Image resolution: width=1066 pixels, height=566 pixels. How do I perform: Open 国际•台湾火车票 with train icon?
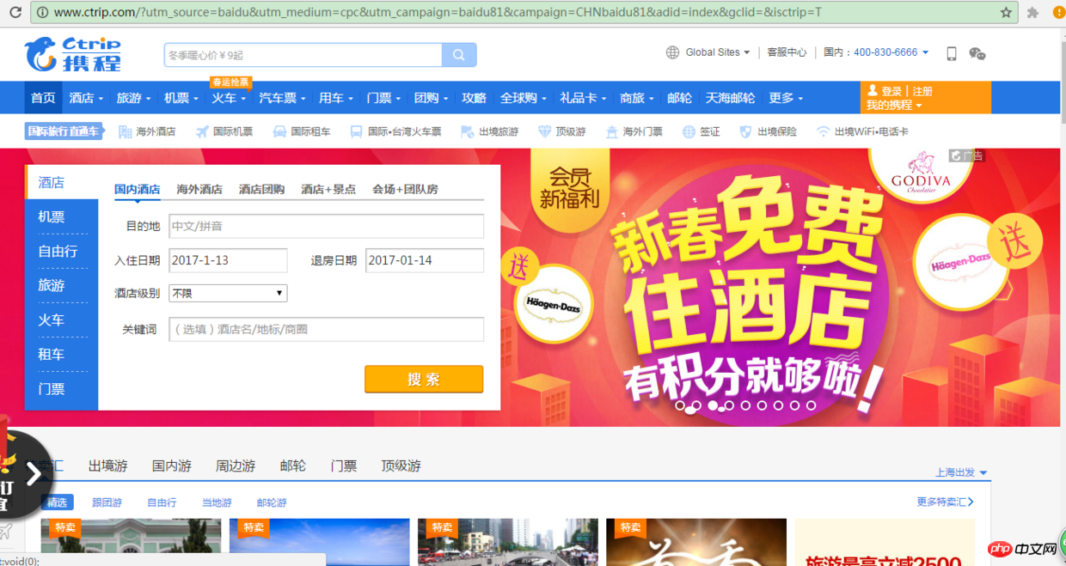[x=395, y=131]
